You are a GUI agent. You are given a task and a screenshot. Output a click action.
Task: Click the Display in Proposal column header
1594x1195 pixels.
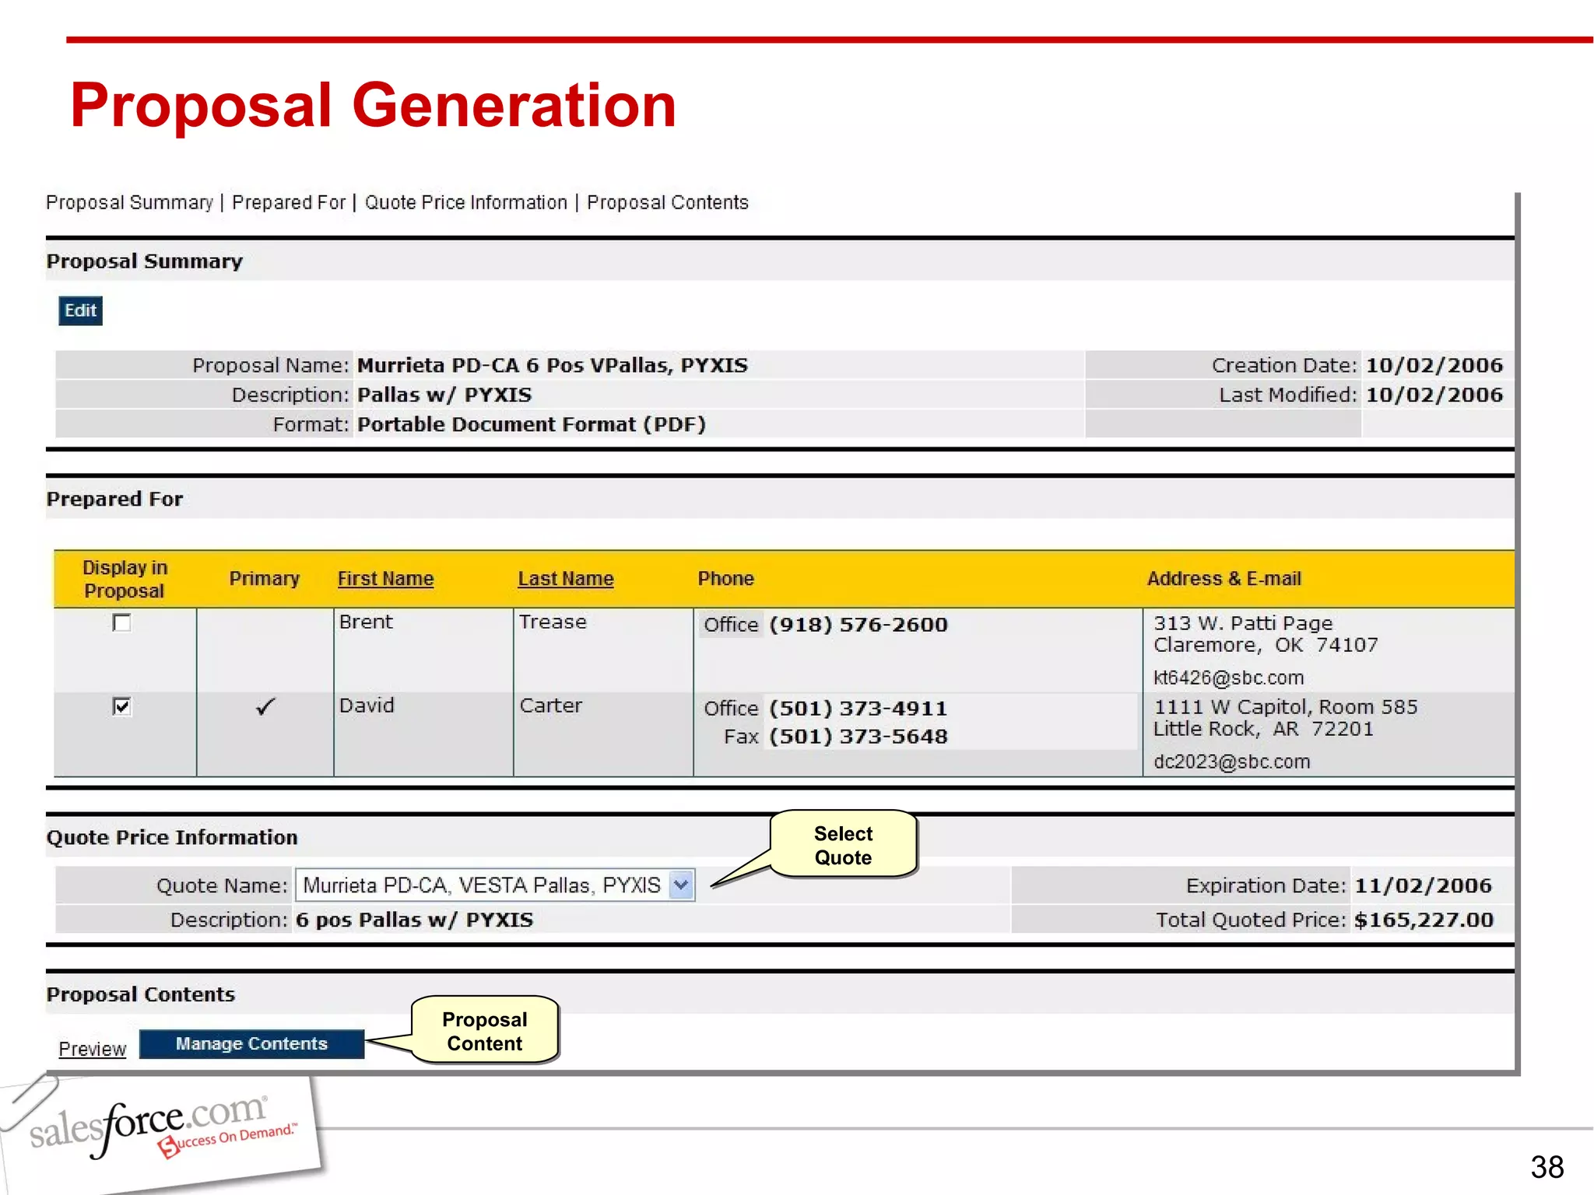point(125,579)
